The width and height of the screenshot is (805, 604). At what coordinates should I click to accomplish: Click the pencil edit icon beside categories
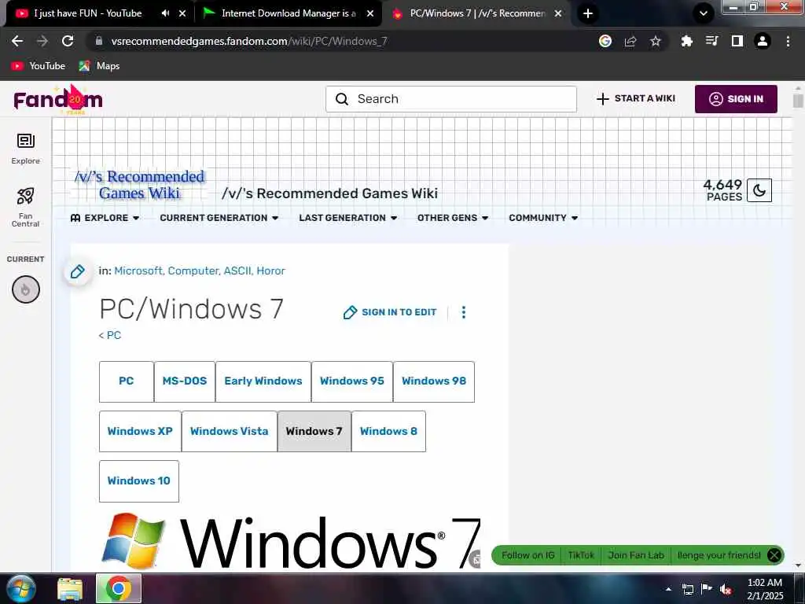(78, 271)
